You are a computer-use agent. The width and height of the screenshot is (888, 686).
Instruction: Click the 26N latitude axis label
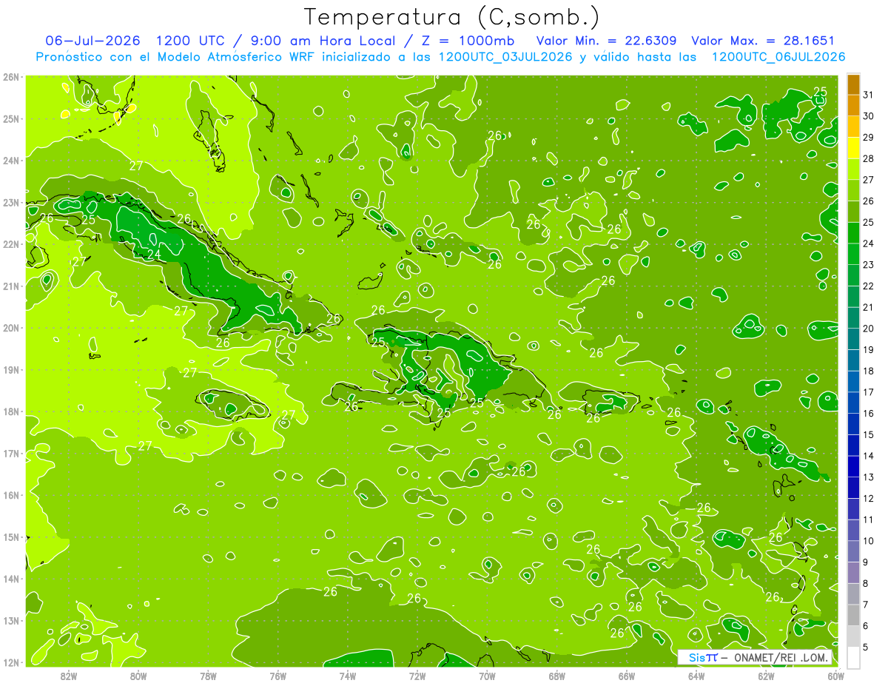(10, 77)
